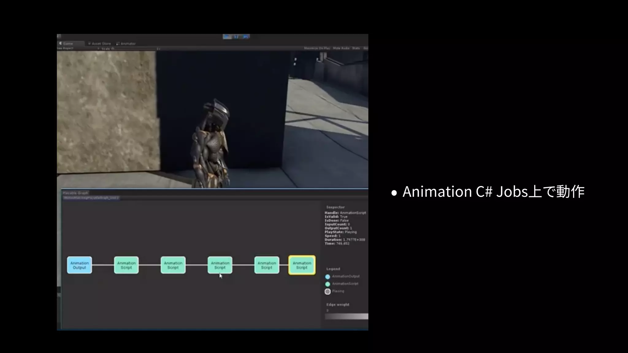Click the Play button in Unity toolbar
The image size is (628, 353).
pyautogui.click(x=227, y=37)
